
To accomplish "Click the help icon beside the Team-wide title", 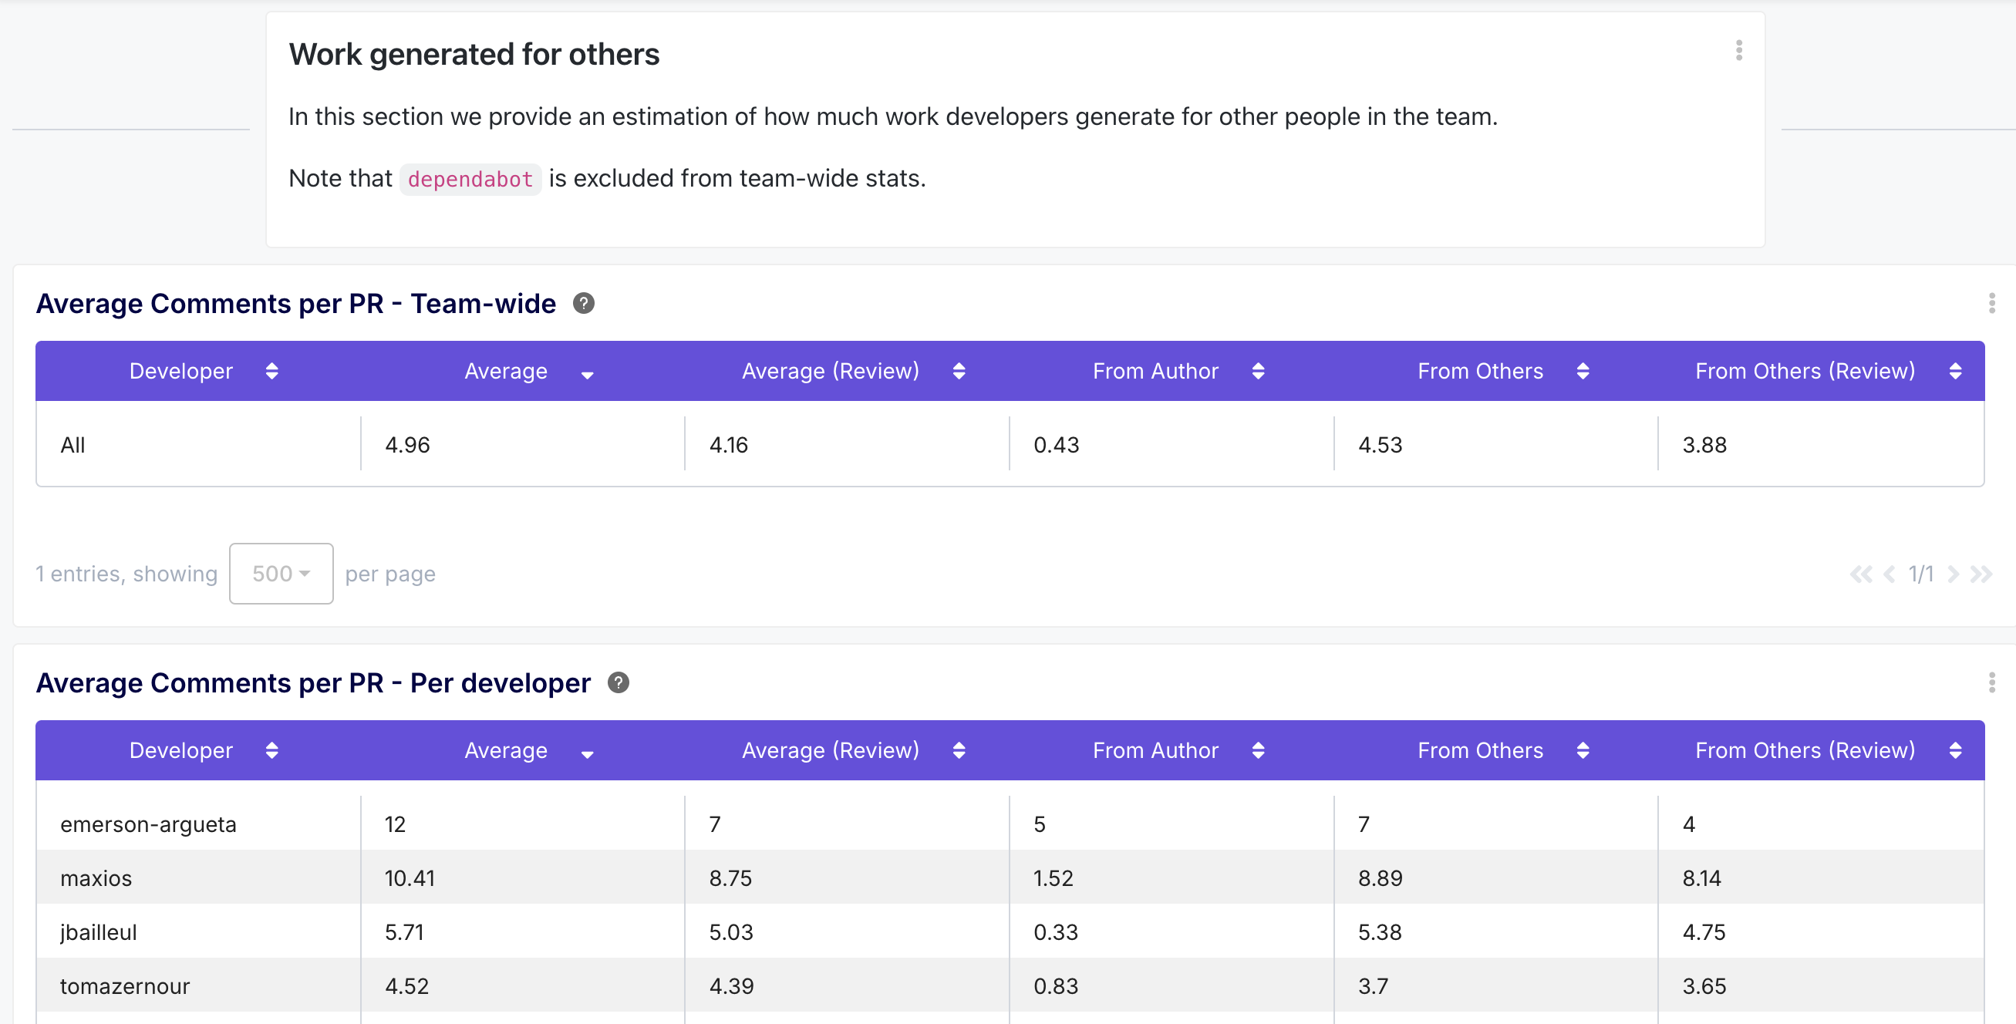I will pyautogui.click(x=583, y=304).
